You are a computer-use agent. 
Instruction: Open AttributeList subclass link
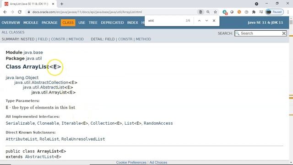22,139
